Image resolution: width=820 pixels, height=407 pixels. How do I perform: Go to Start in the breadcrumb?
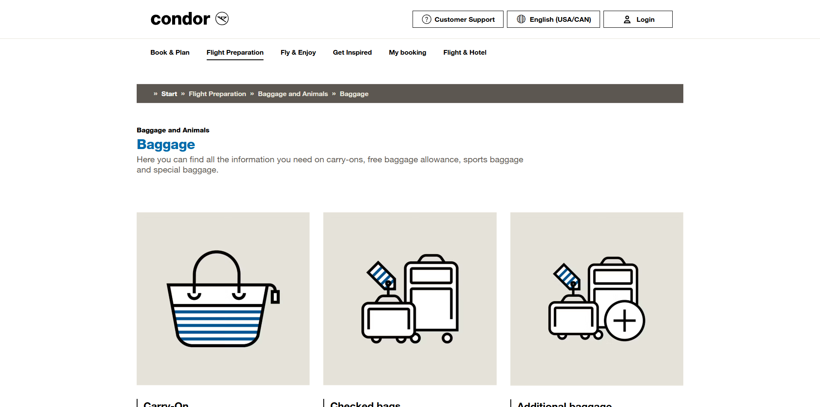coord(169,94)
